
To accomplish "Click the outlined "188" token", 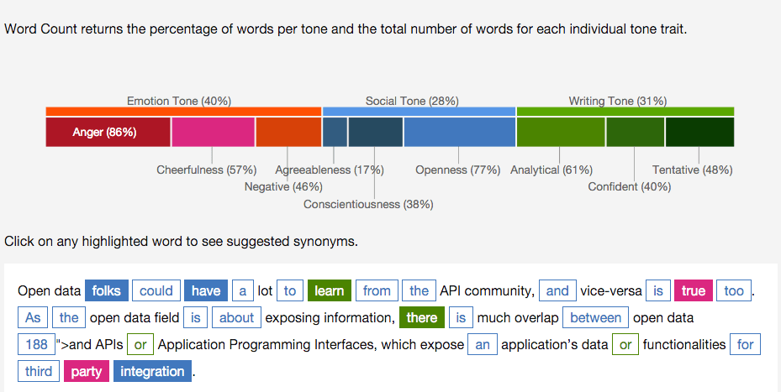I will (x=36, y=344).
